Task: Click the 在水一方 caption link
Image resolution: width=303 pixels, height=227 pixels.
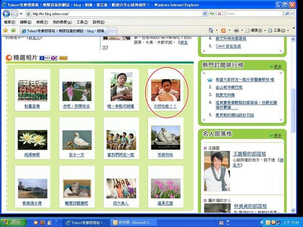Action: click(x=76, y=155)
